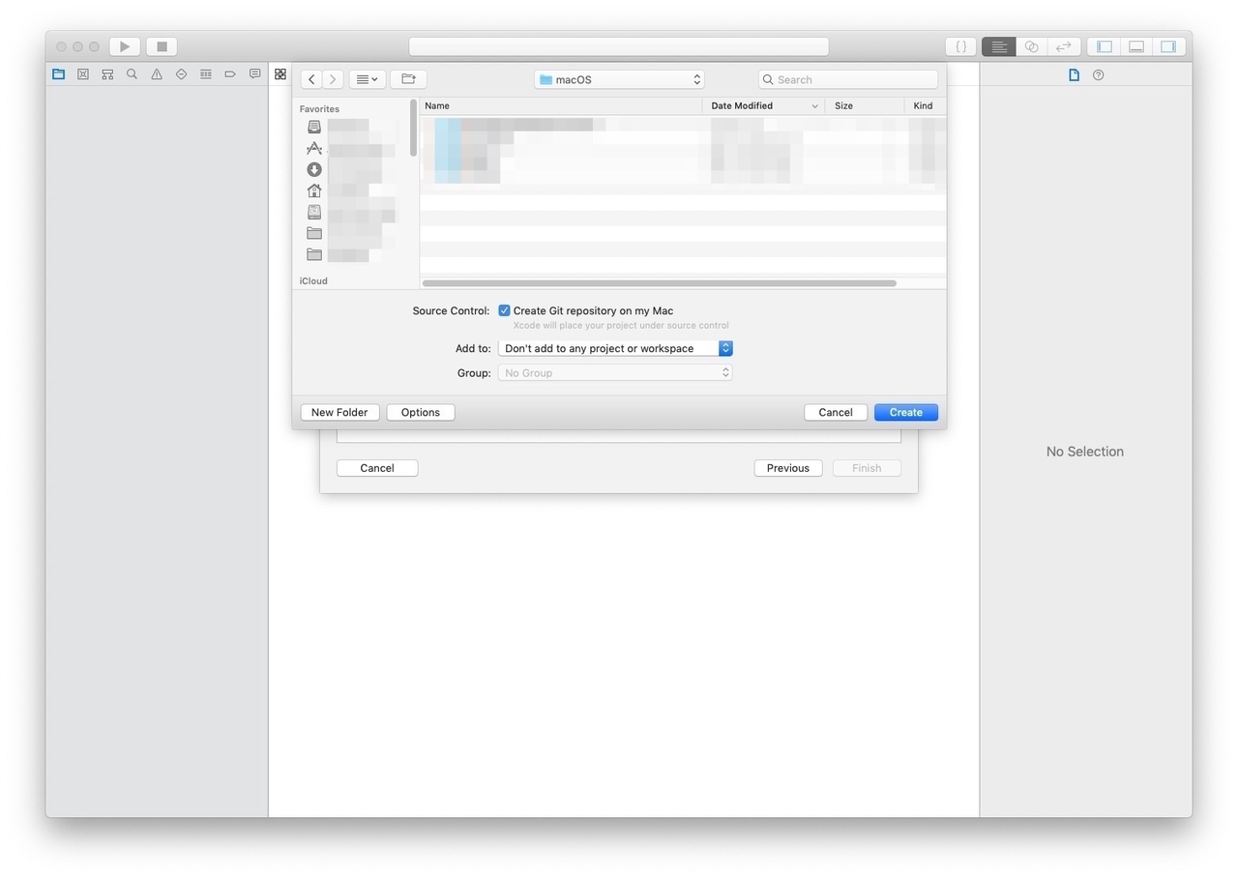Open the list view mode dropdown
Viewport: 1238px width, 878px height.
pos(368,79)
